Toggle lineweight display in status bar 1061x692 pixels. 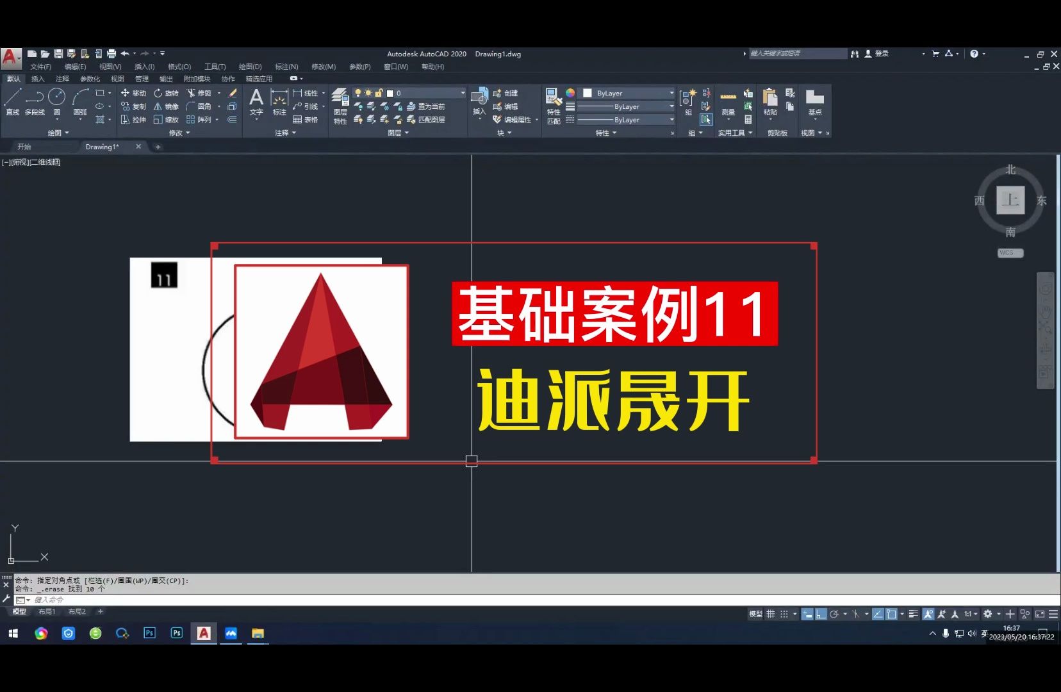914,614
